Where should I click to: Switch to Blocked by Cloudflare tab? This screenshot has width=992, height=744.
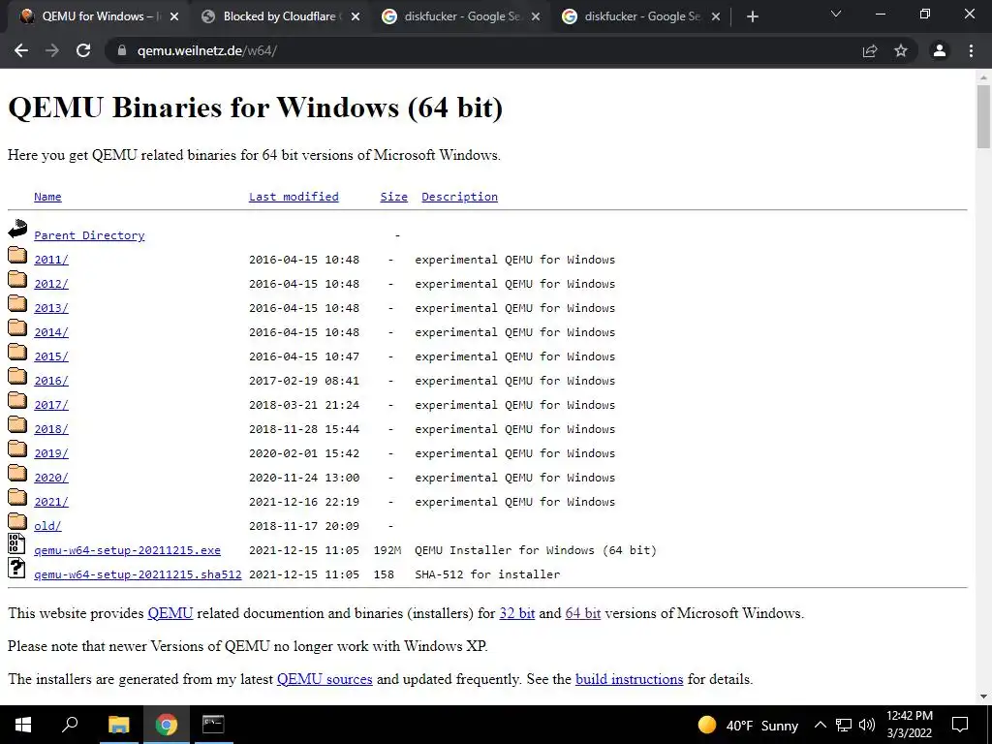click(280, 16)
